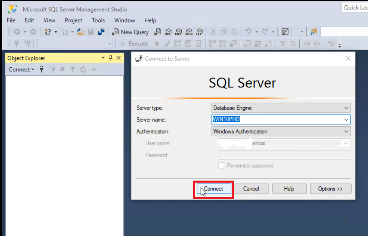Open Object Explorer Connect dropdown
Image resolution: width=368 pixels, height=236 pixels.
21,69
